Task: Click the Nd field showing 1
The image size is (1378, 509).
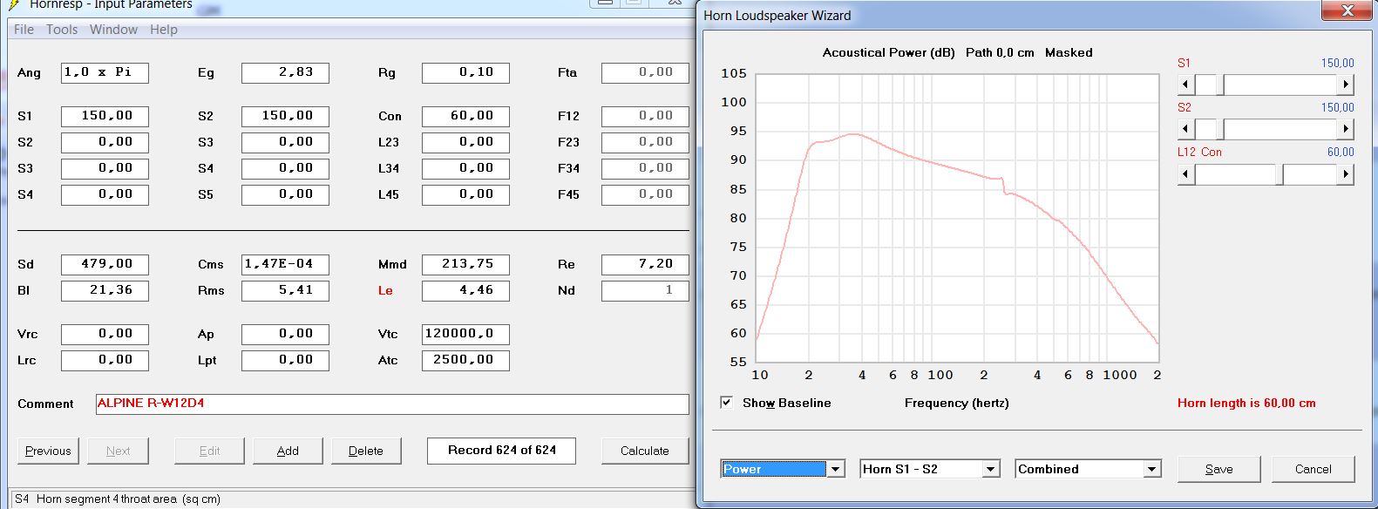Action: (x=645, y=290)
